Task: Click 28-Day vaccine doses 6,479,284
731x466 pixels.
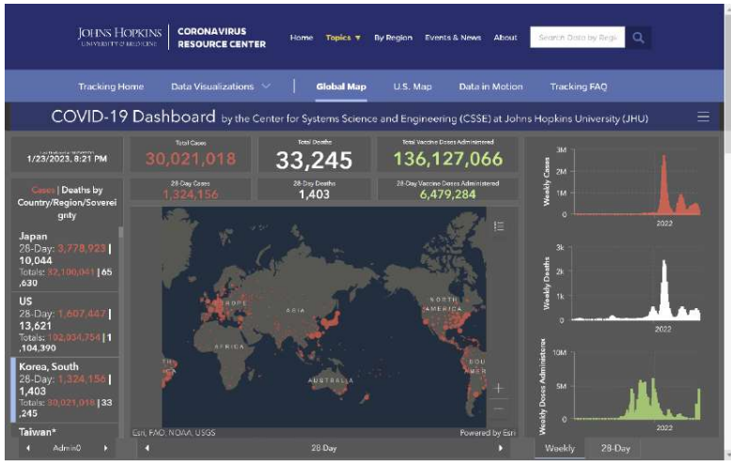Action: (x=447, y=194)
